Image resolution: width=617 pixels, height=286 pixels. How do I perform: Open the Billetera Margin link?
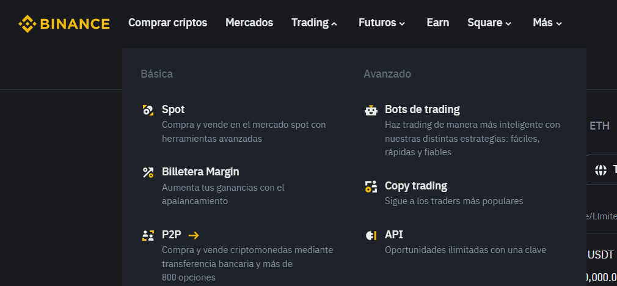coord(200,172)
